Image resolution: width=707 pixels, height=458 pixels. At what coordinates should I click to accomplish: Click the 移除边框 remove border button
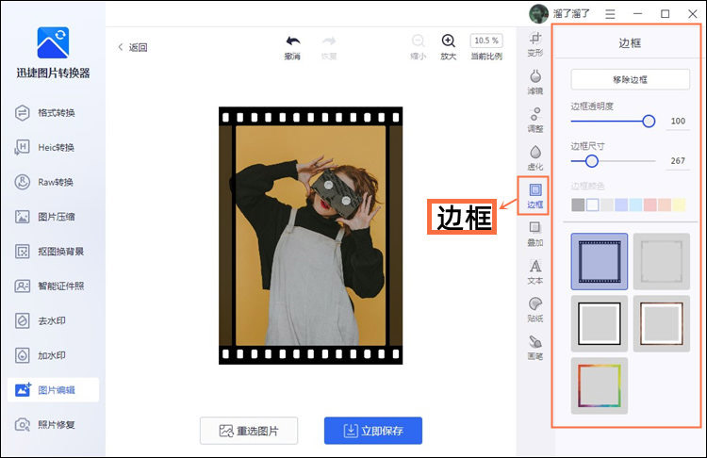pos(630,80)
